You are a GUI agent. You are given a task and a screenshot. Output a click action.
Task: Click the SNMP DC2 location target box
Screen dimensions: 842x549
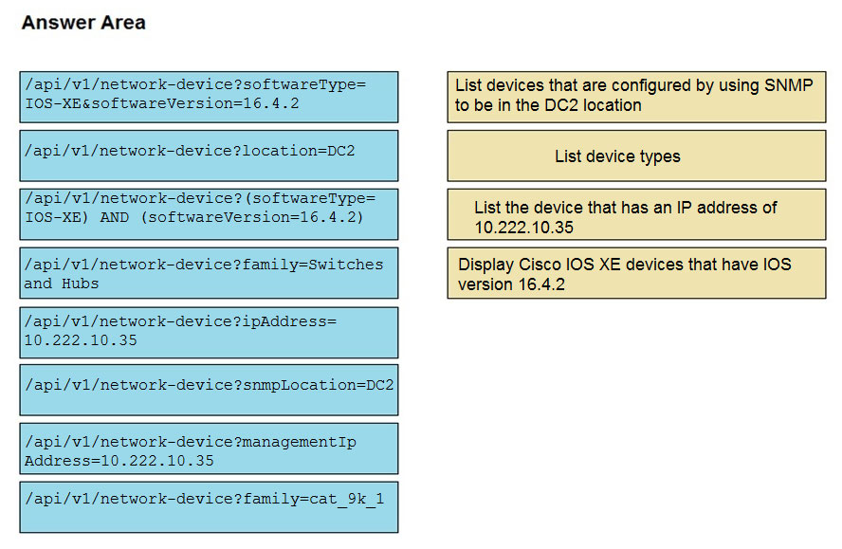[636, 97]
